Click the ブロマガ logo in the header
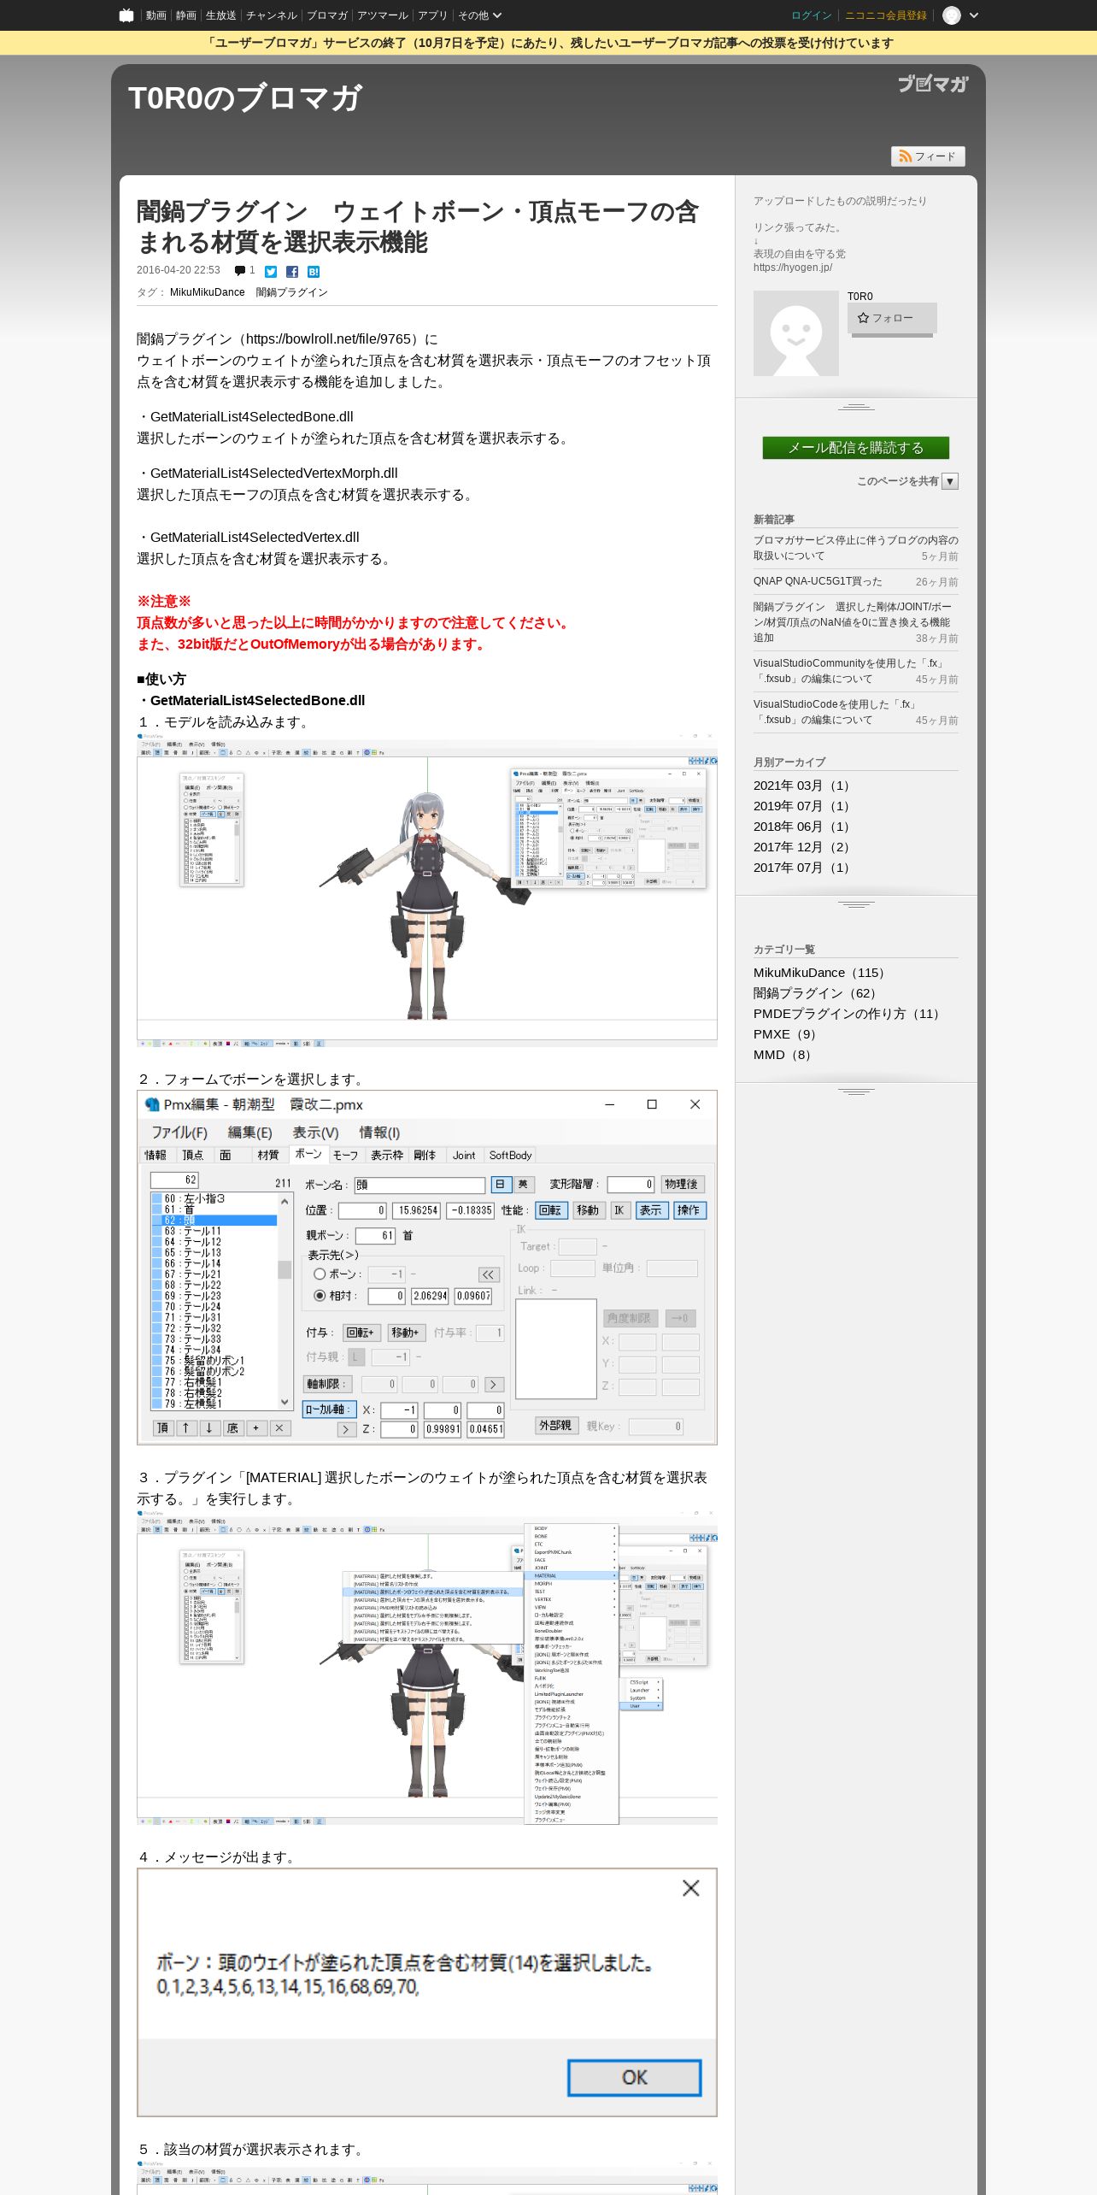Image resolution: width=1097 pixels, height=2195 pixels. click(933, 84)
